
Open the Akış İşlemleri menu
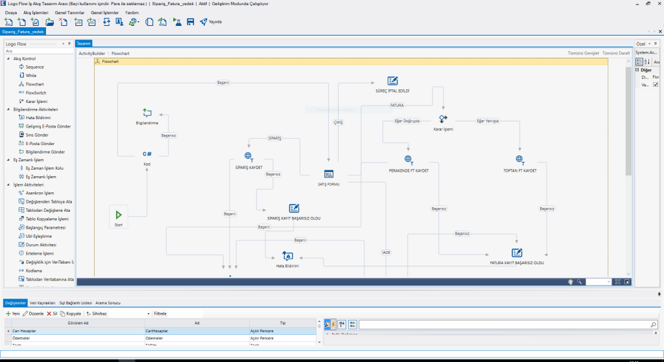[x=36, y=12]
